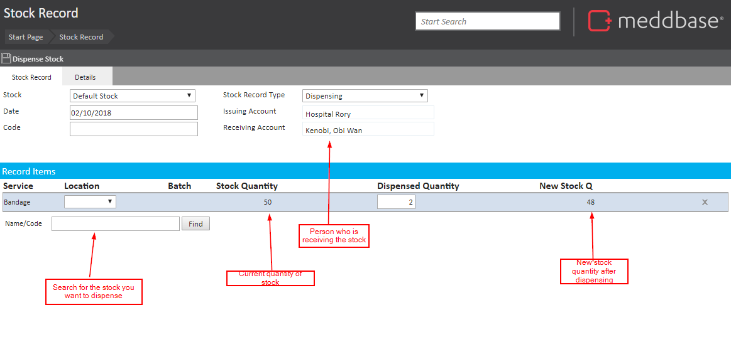
Task: Click the Find button
Action: pos(196,224)
